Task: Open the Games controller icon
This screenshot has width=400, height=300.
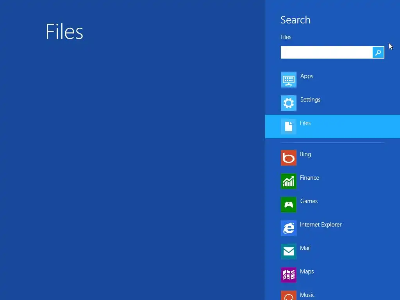Action: 289,205
